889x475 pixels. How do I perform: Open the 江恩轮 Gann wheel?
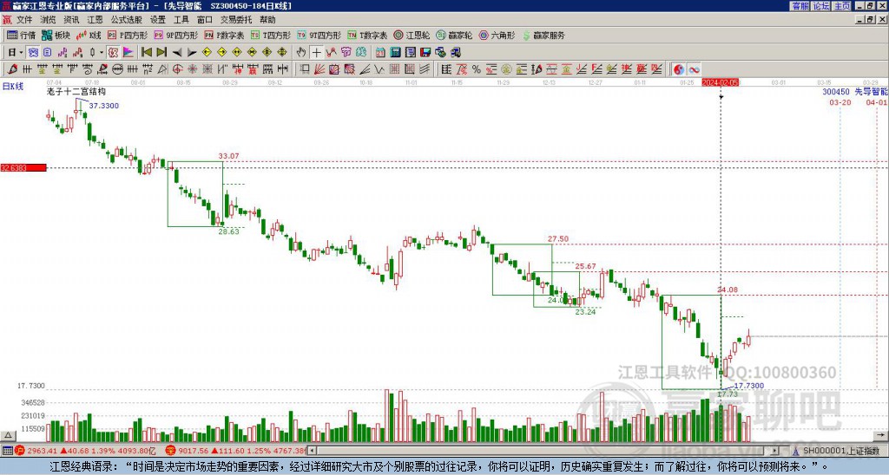(412, 35)
